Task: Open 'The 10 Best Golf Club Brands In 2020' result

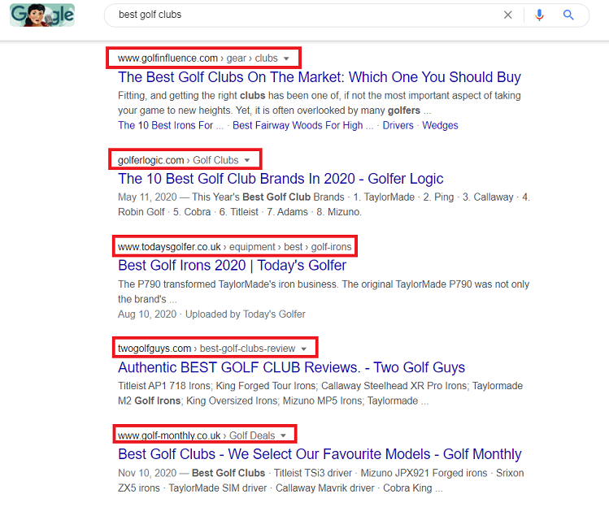Action: tap(281, 179)
